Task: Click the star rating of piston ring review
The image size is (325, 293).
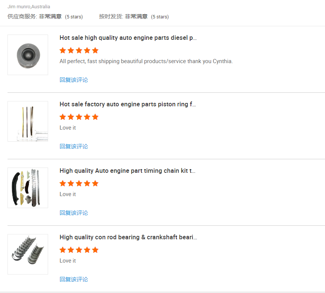Action: point(79,117)
